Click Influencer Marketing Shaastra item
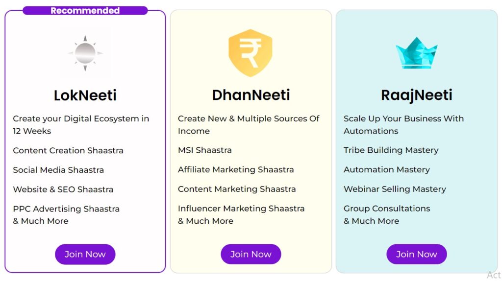Viewport: 502px width, 281px height. pos(241,209)
